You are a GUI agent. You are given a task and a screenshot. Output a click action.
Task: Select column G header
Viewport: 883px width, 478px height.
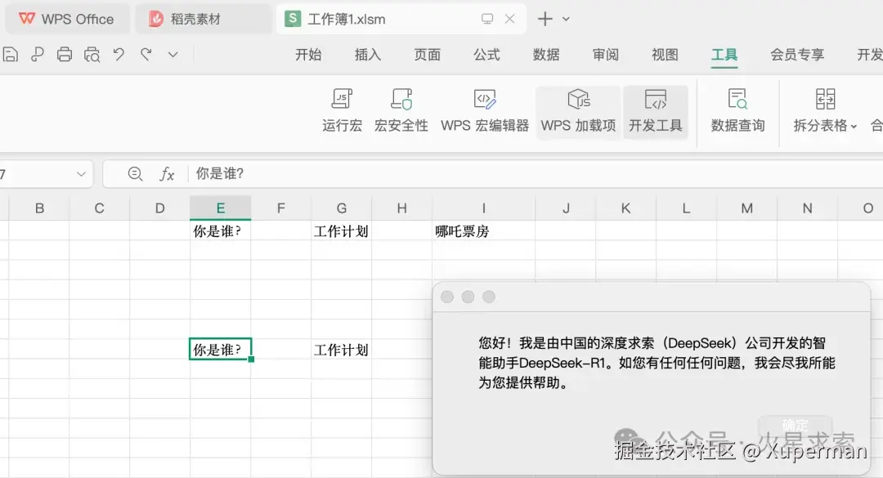tap(341, 208)
